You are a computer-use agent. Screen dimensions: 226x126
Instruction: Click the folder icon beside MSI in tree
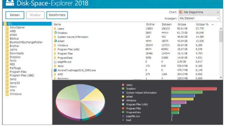(x=7, y=64)
